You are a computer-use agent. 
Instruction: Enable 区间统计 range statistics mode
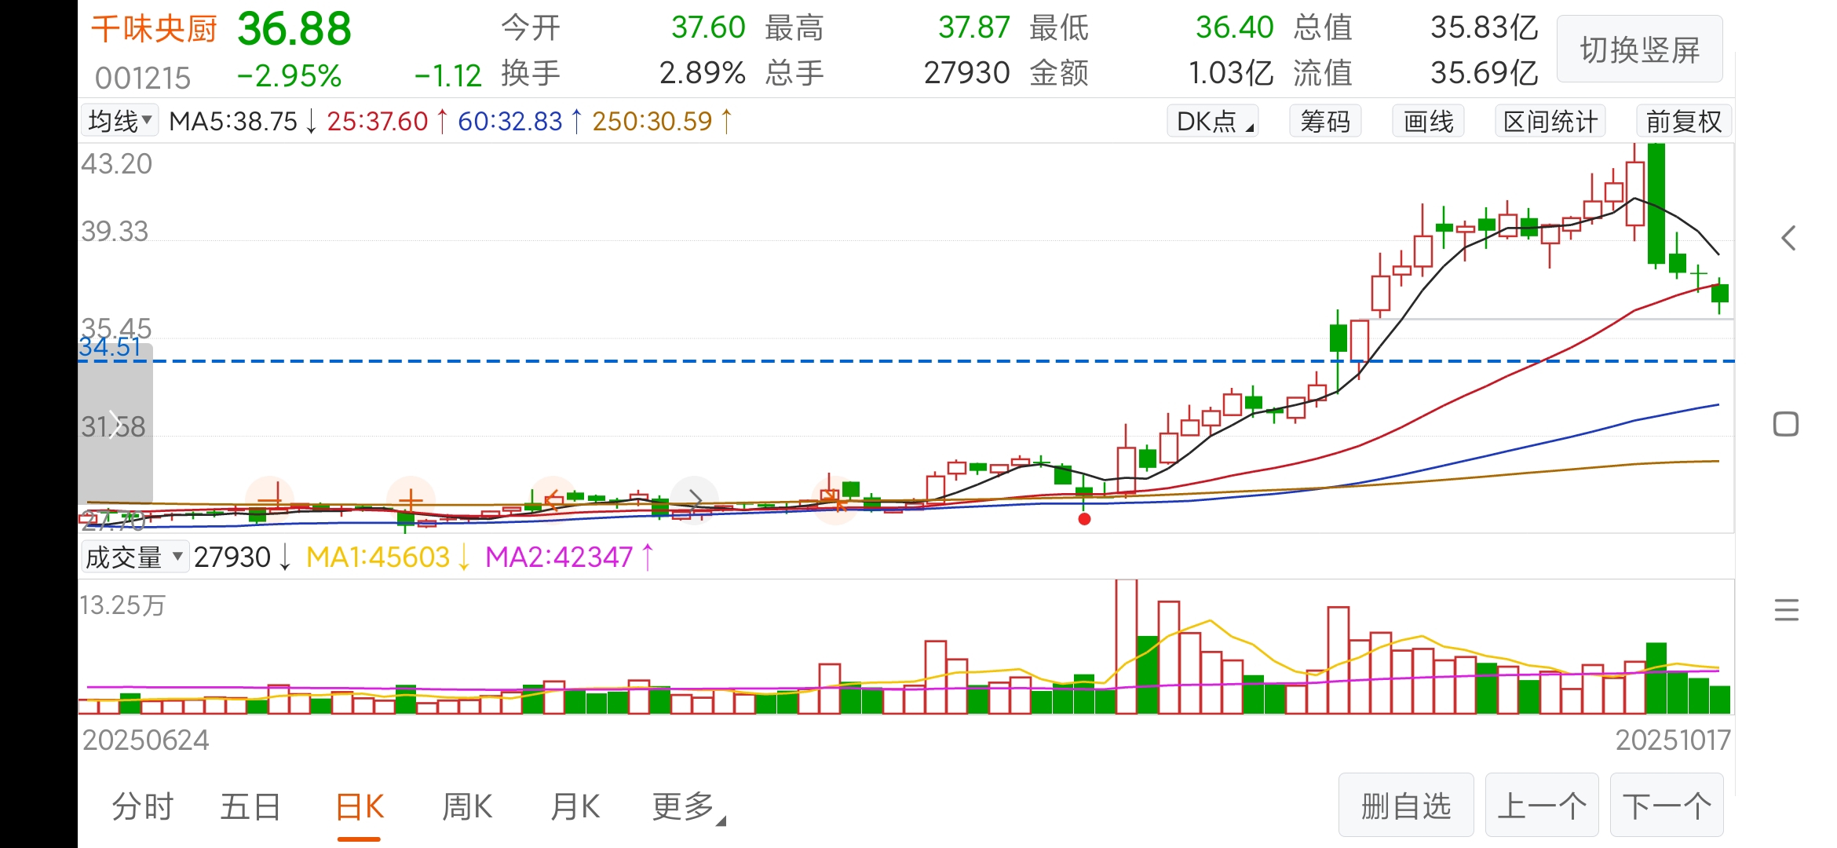pyautogui.click(x=1550, y=122)
